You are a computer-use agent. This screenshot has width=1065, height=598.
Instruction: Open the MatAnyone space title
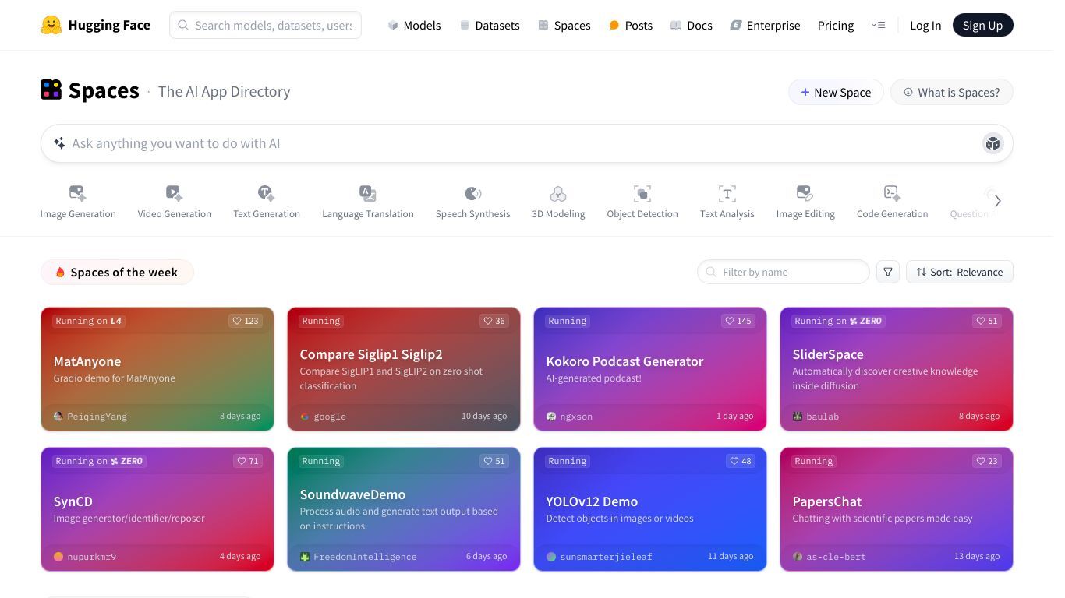[87, 361]
